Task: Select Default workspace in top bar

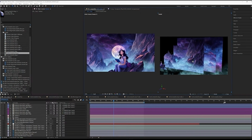Action: pyautogui.click(x=179, y=6)
